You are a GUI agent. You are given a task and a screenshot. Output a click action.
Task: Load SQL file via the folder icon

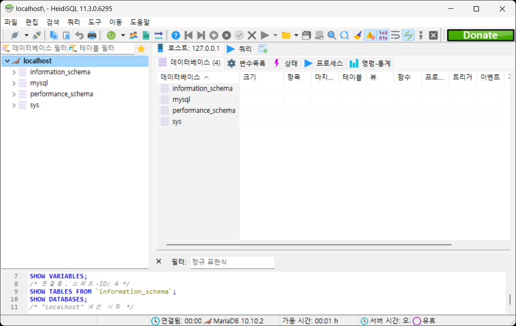coord(286,35)
